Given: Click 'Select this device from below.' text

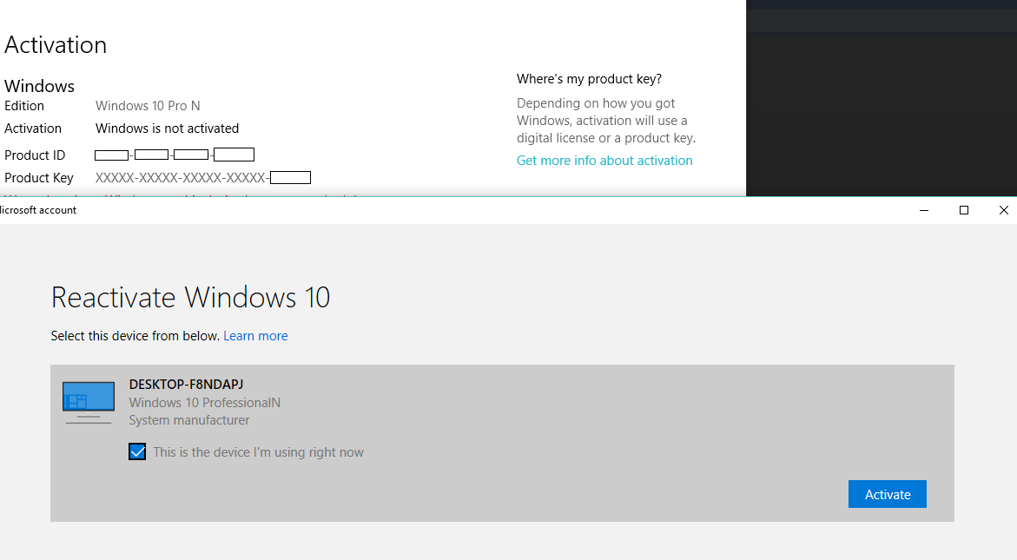Looking at the screenshot, I should click(x=135, y=336).
